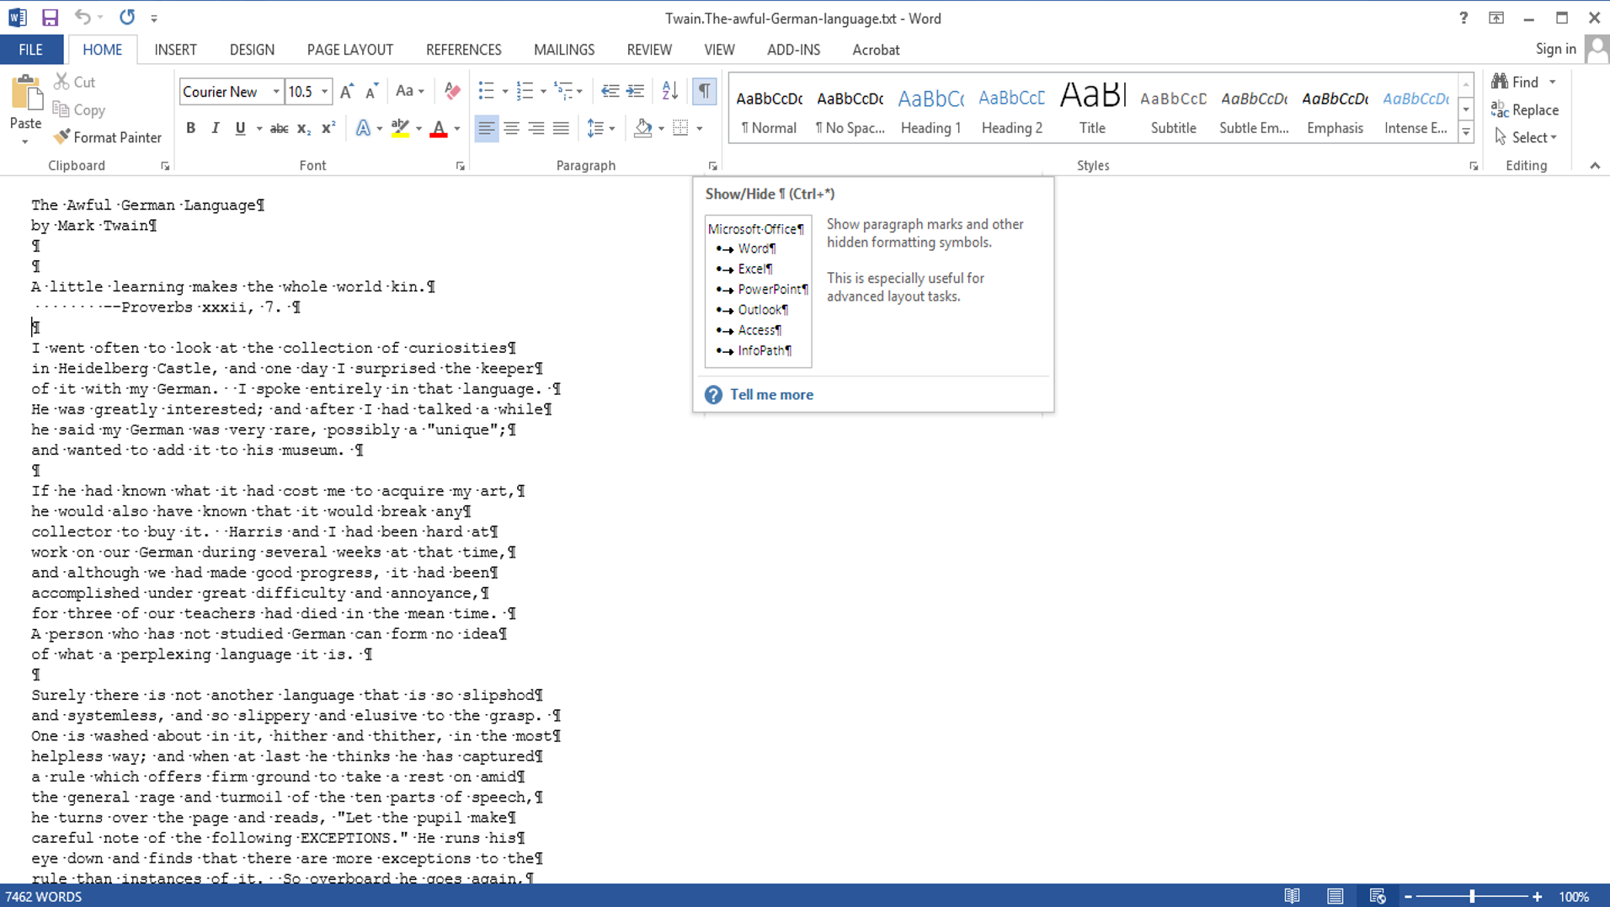Viewport: 1610px width, 907px height.
Task: Open the font size dropdown arrow
Action: (x=324, y=92)
